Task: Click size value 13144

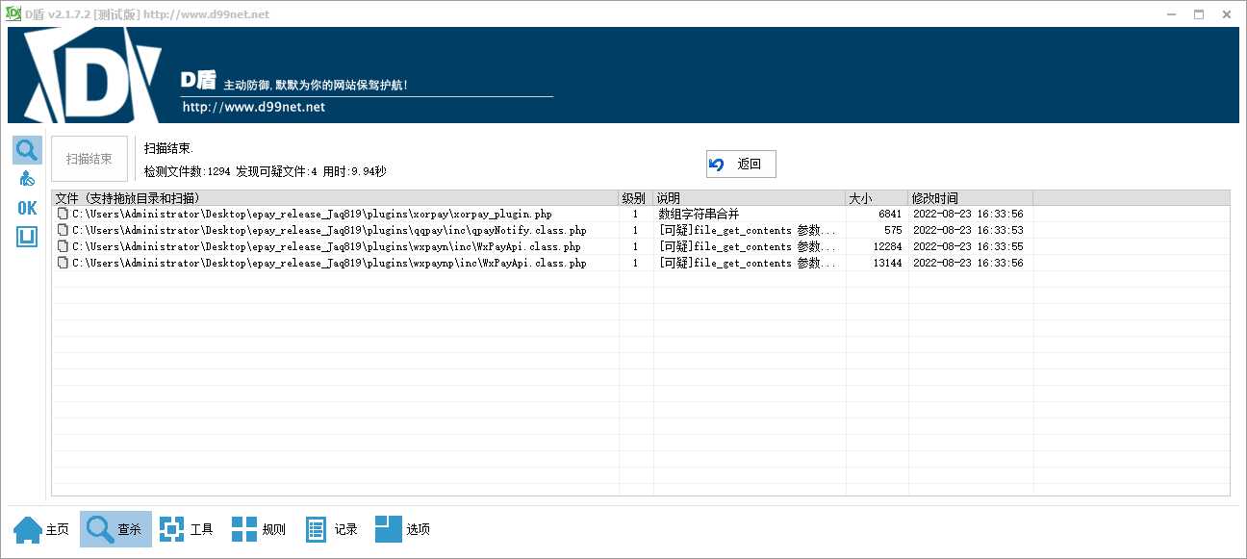Action: 887,263
